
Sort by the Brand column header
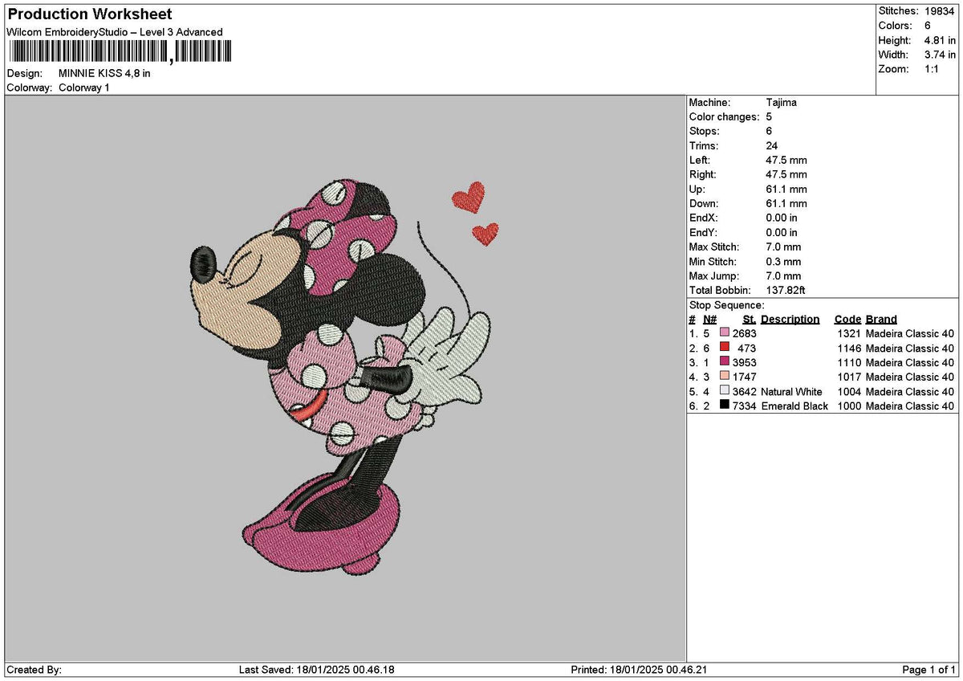tap(880, 319)
